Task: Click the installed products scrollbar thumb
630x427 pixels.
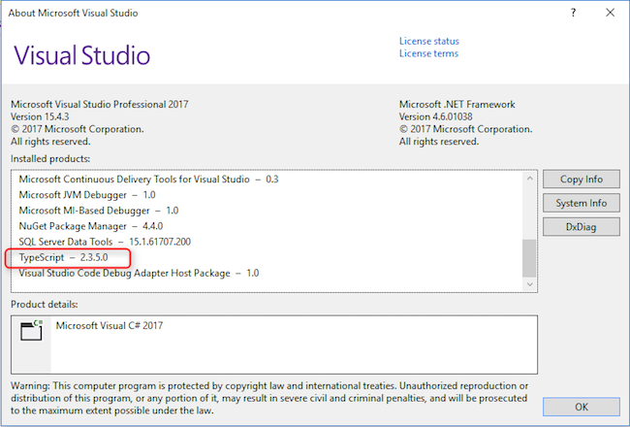Action: tap(529, 258)
